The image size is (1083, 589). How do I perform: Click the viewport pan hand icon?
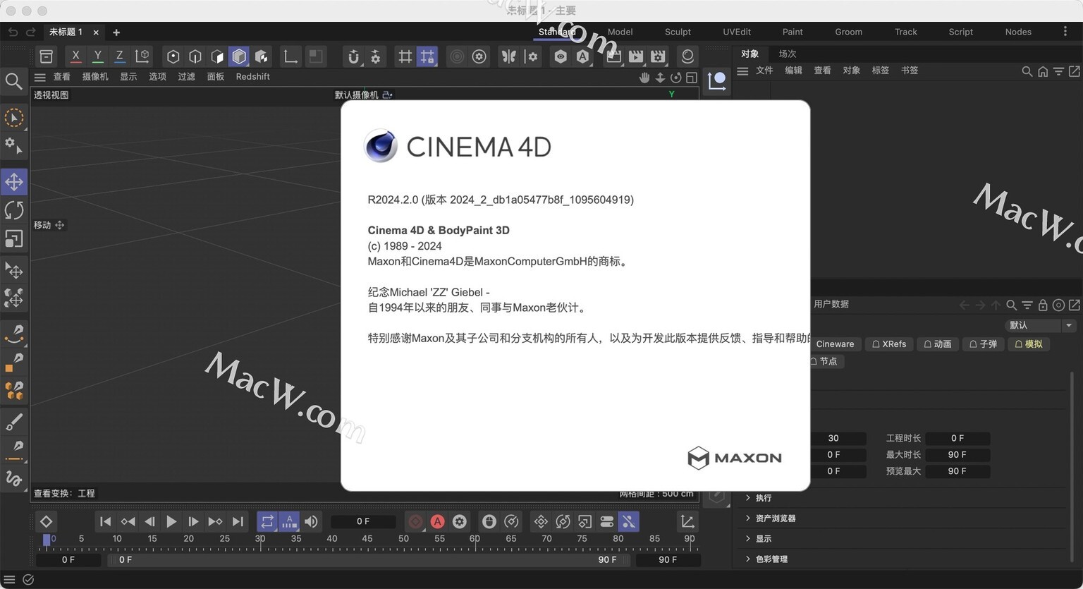click(x=644, y=78)
